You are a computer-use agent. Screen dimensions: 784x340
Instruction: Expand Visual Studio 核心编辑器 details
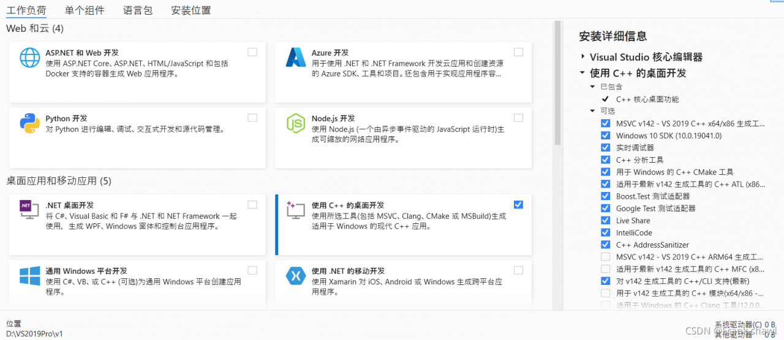(582, 57)
